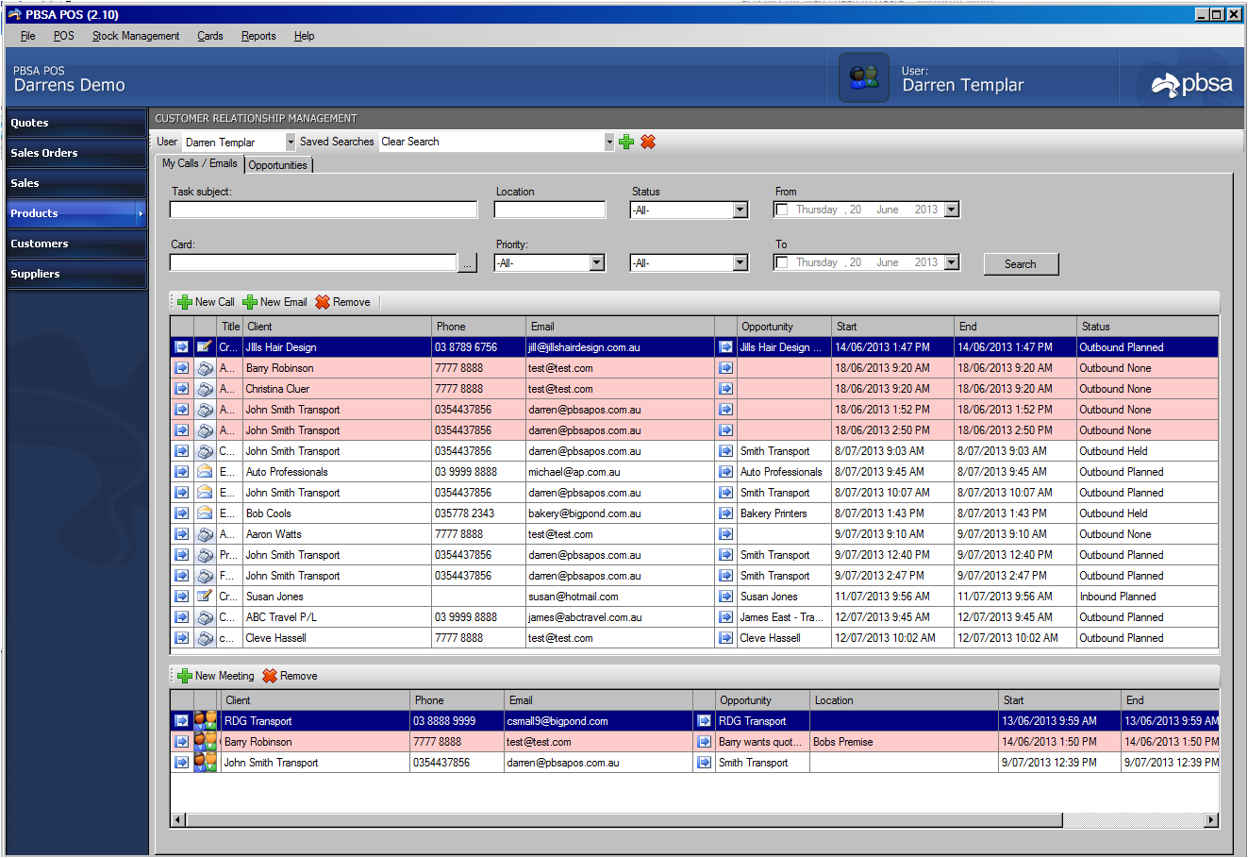
Task: Click the New Call toolbar button
Action: [x=207, y=302]
